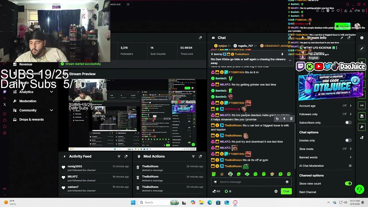Pop out the Activity Feed panel
Image resolution: width=368 pixels, height=207 pixels.
126,156
